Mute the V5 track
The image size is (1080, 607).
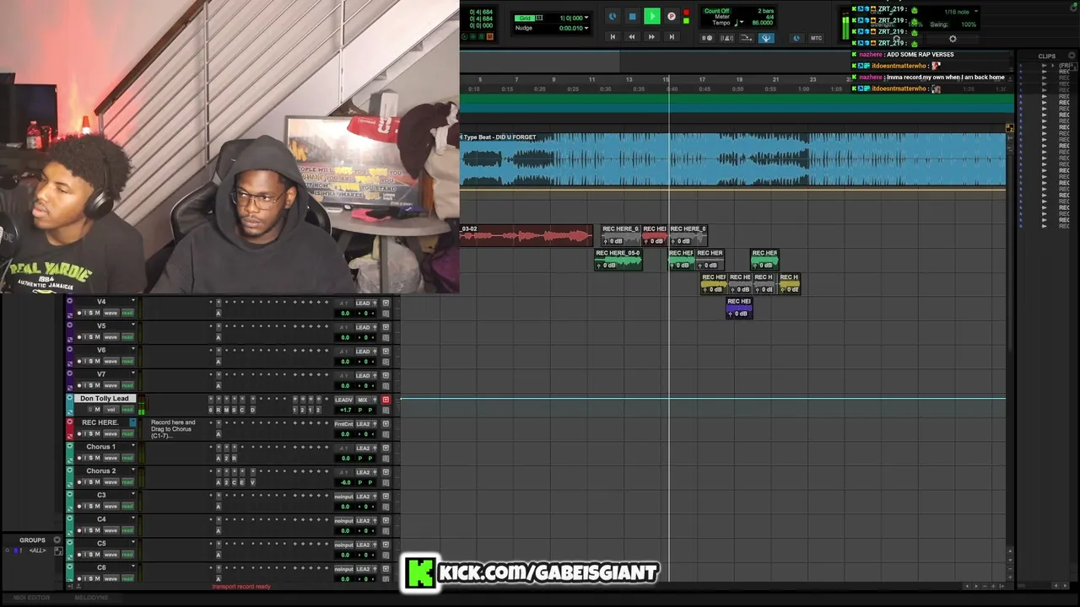(97, 337)
